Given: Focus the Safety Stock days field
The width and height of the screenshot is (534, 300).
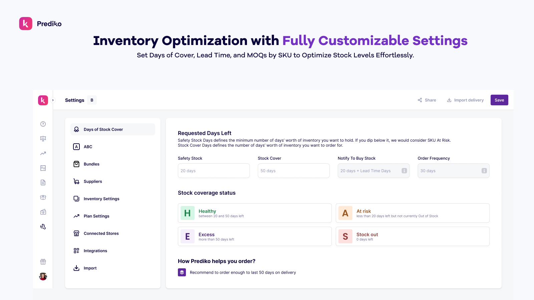Looking at the screenshot, I should point(214,171).
